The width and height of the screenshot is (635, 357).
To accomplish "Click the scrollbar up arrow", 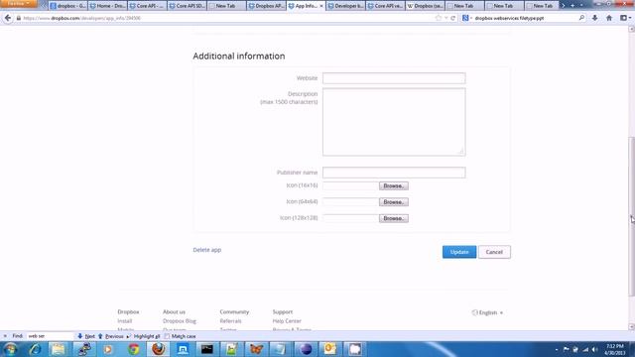I will [x=631, y=29].
